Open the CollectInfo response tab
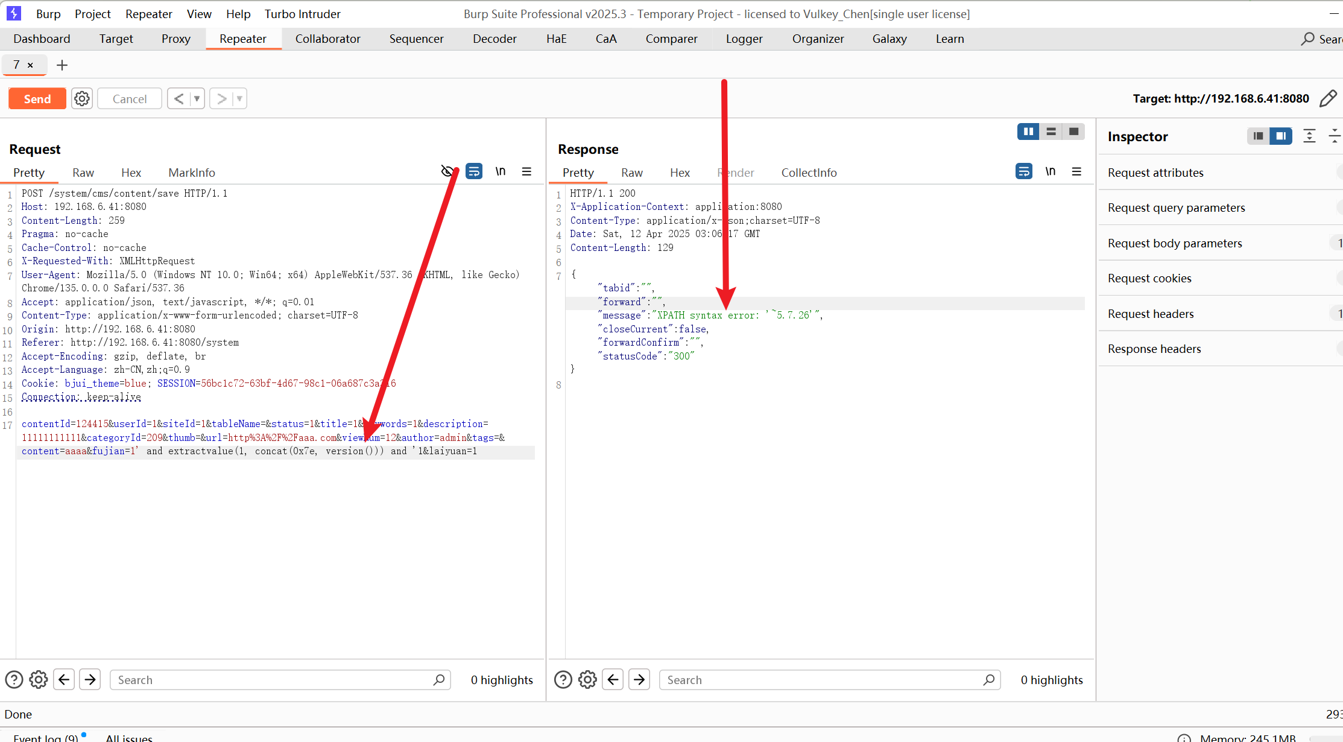Viewport: 1343px width, 742px height. tap(809, 173)
